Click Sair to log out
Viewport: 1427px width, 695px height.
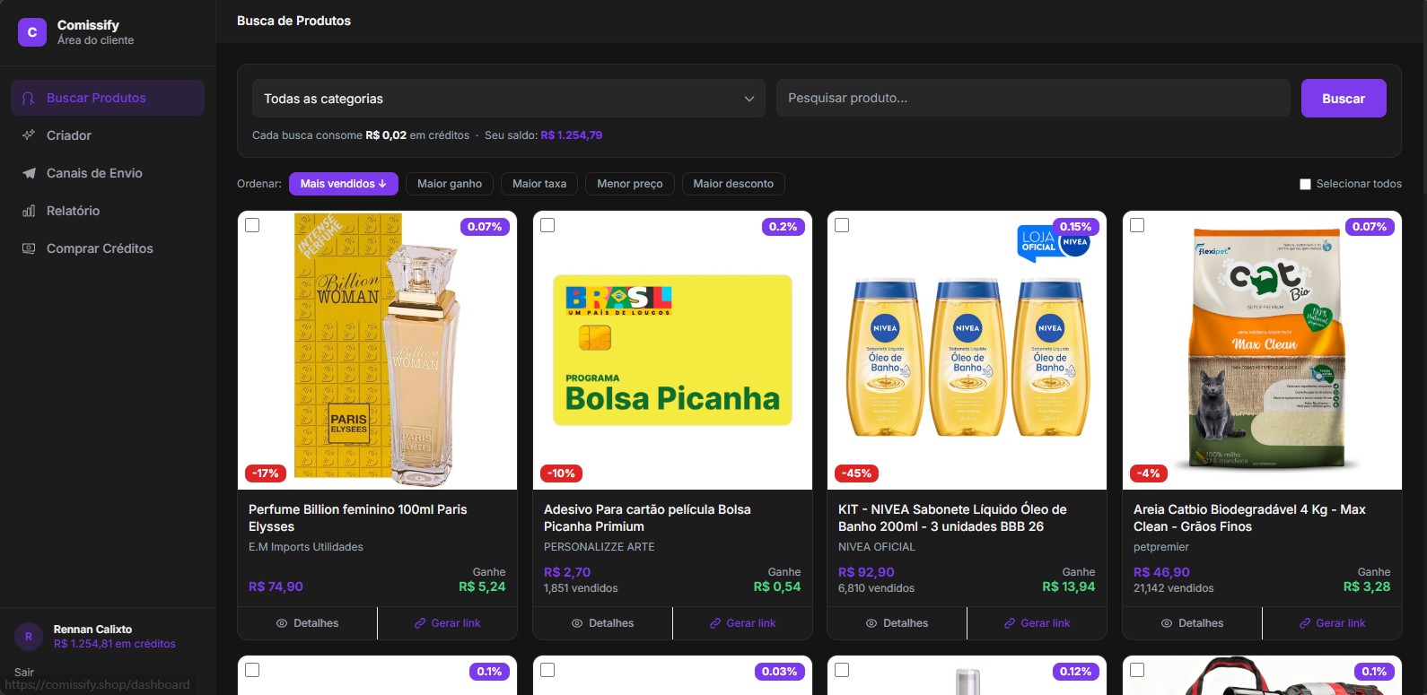coord(24,672)
